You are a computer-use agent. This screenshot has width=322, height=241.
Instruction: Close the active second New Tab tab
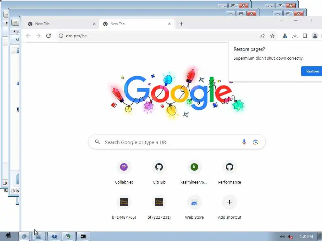169,24
